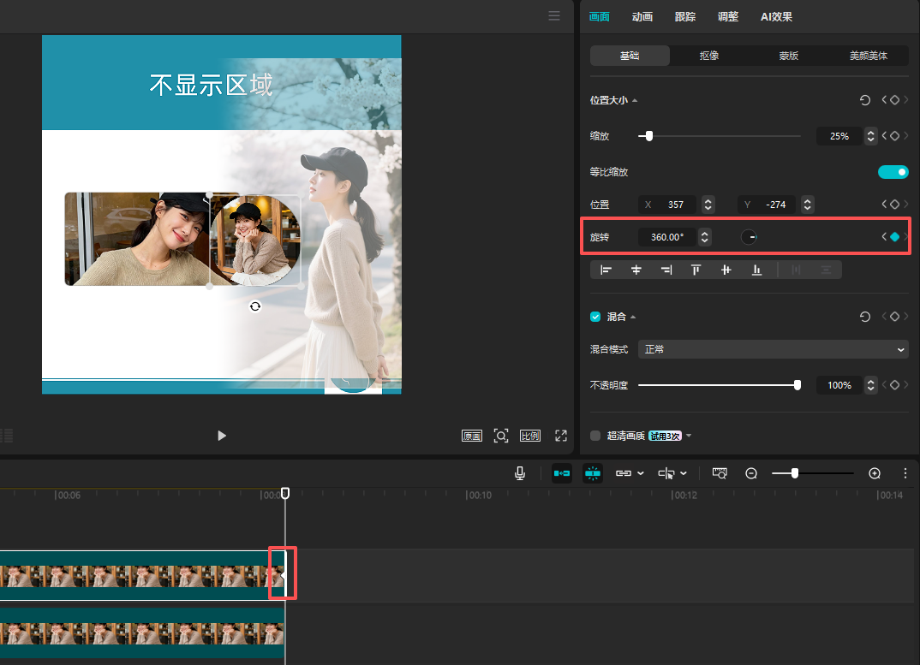Open fullscreen preview icon
Image resolution: width=920 pixels, height=665 pixels.
pos(561,436)
